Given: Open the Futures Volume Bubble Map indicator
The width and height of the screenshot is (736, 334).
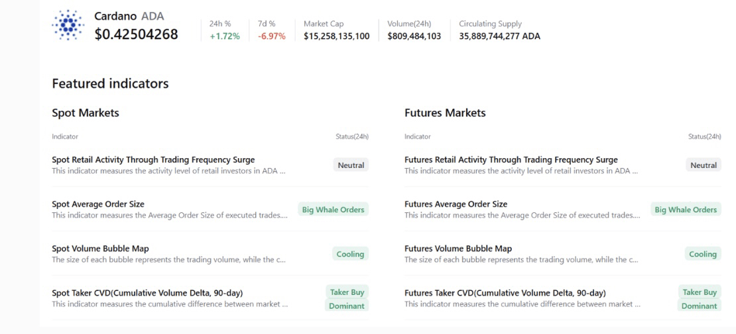Looking at the screenshot, I should 458,249.
